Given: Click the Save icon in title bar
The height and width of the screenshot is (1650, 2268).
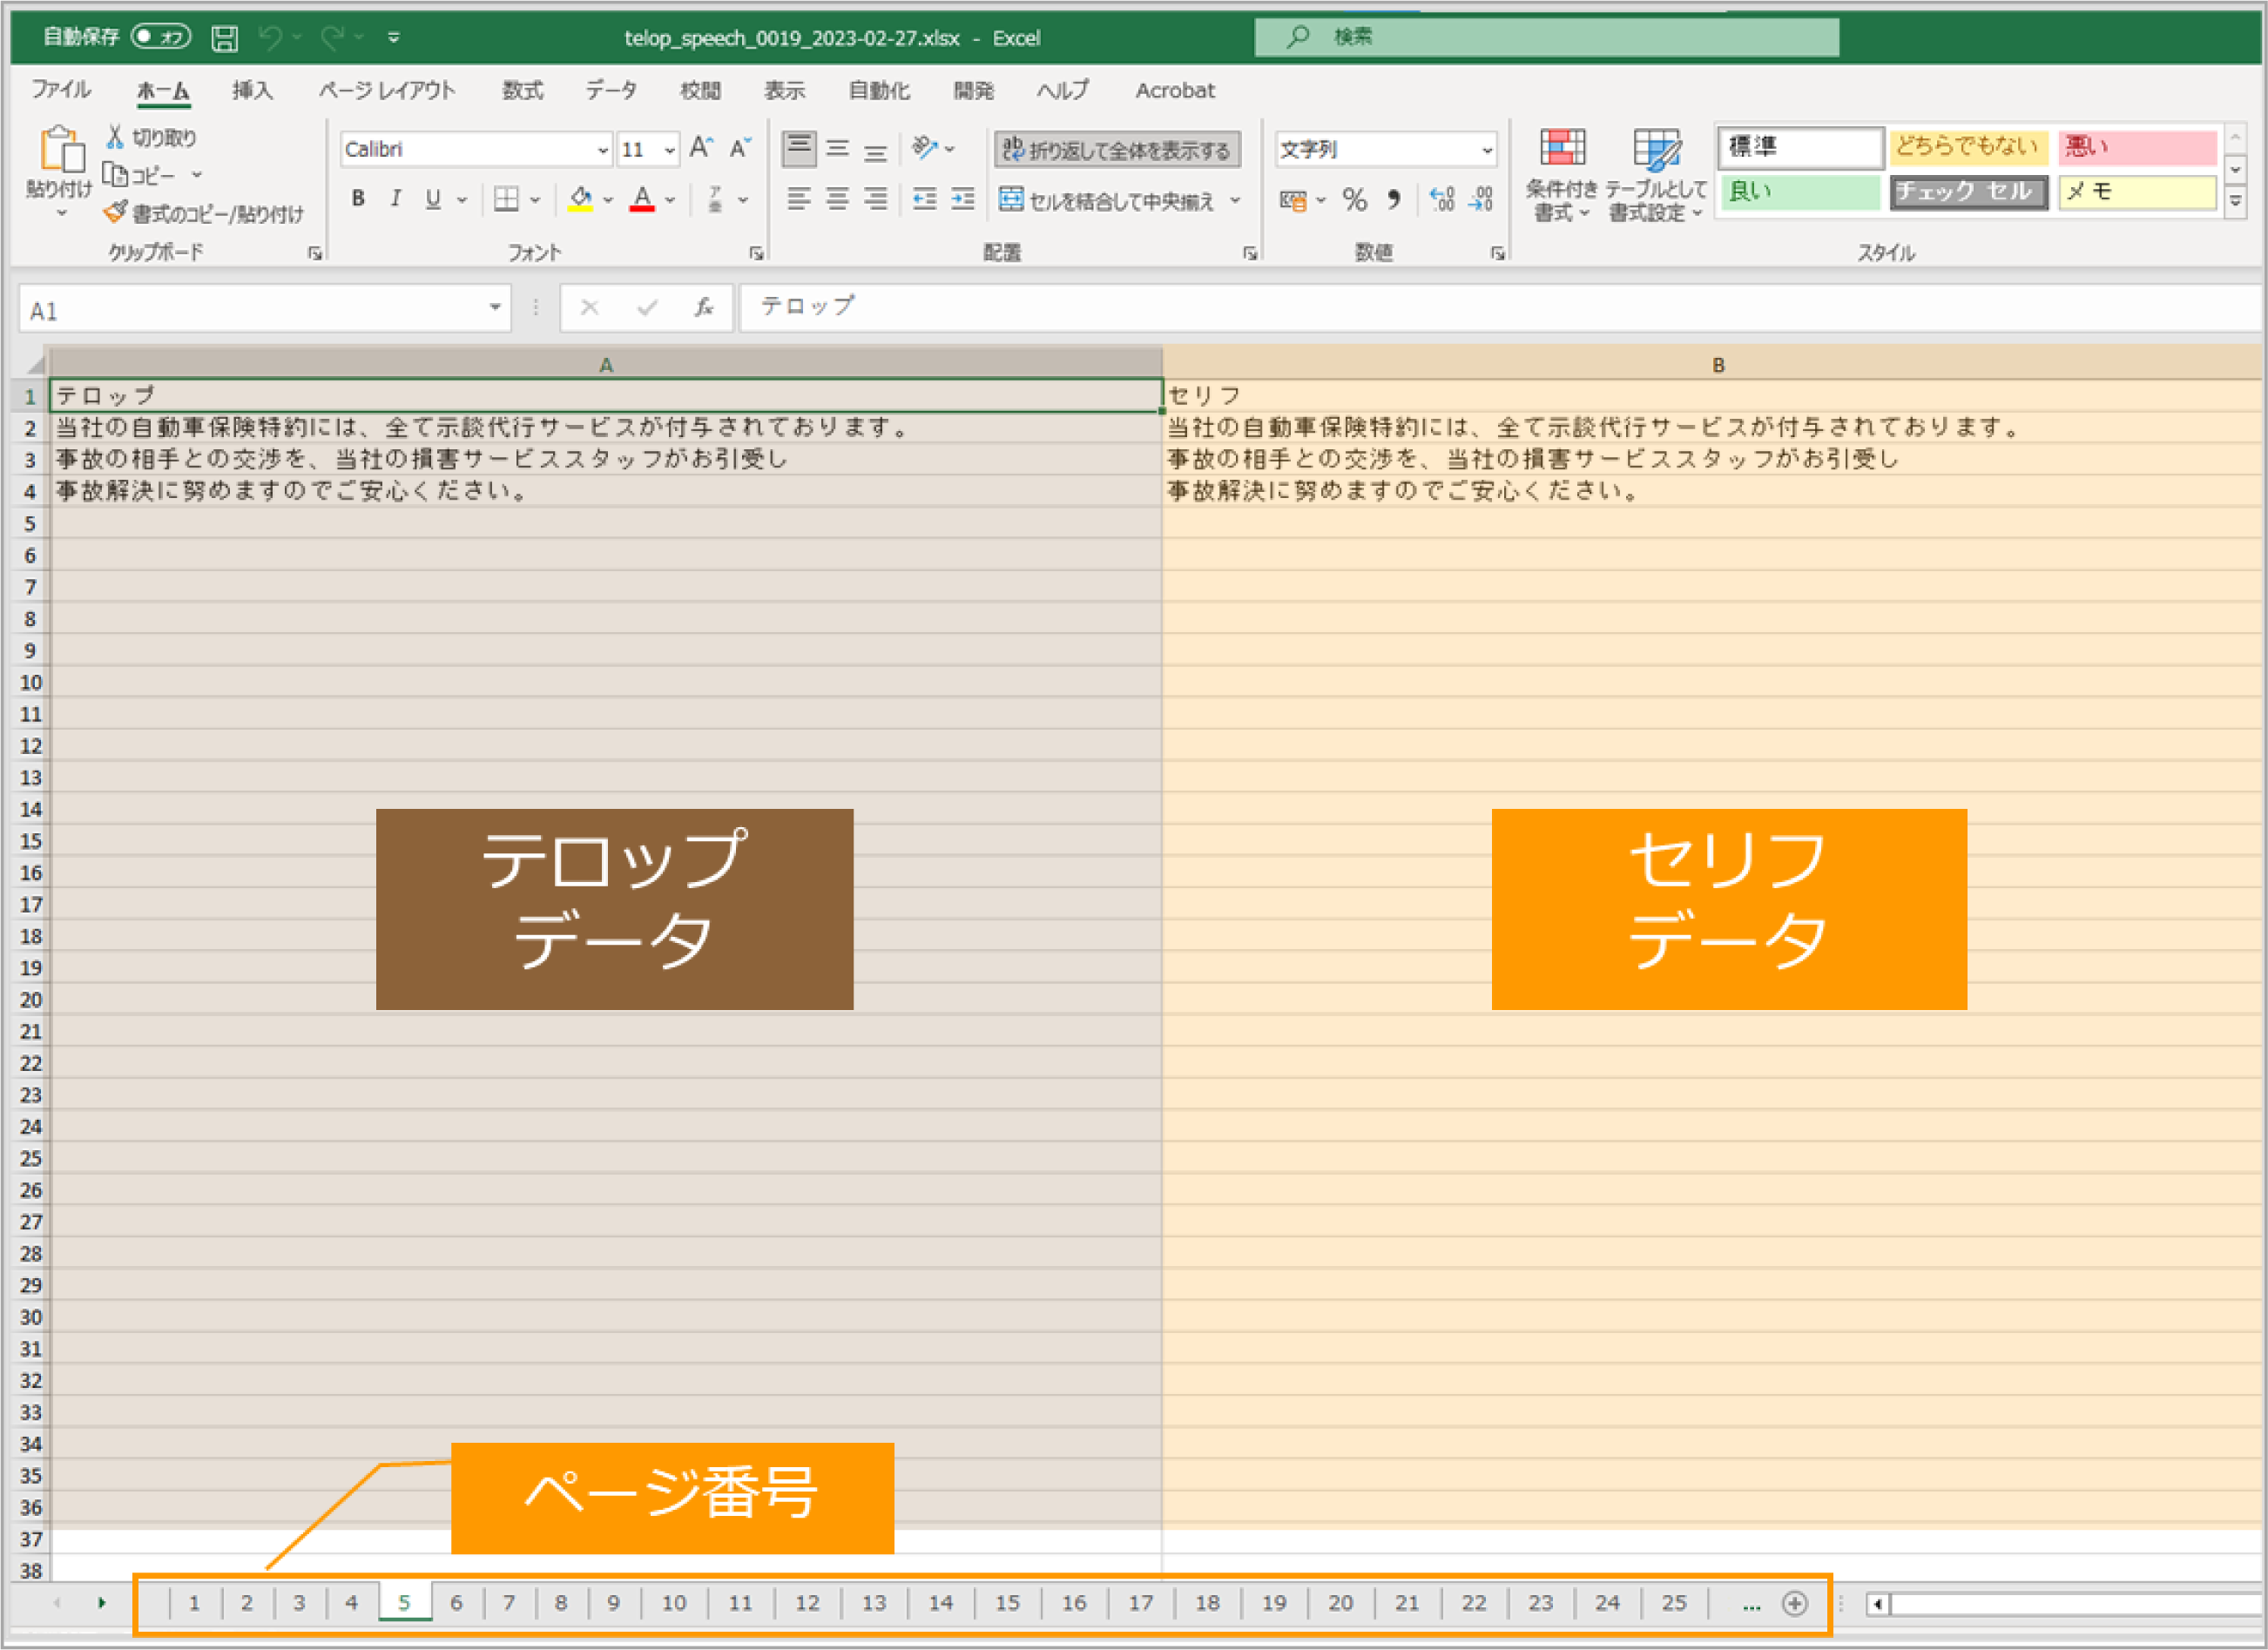Looking at the screenshot, I should click(x=225, y=38).
